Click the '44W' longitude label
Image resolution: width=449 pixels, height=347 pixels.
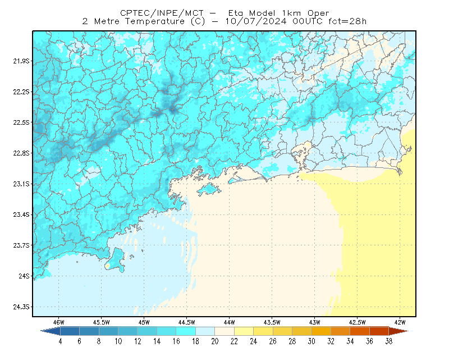[x=230, y=322]
